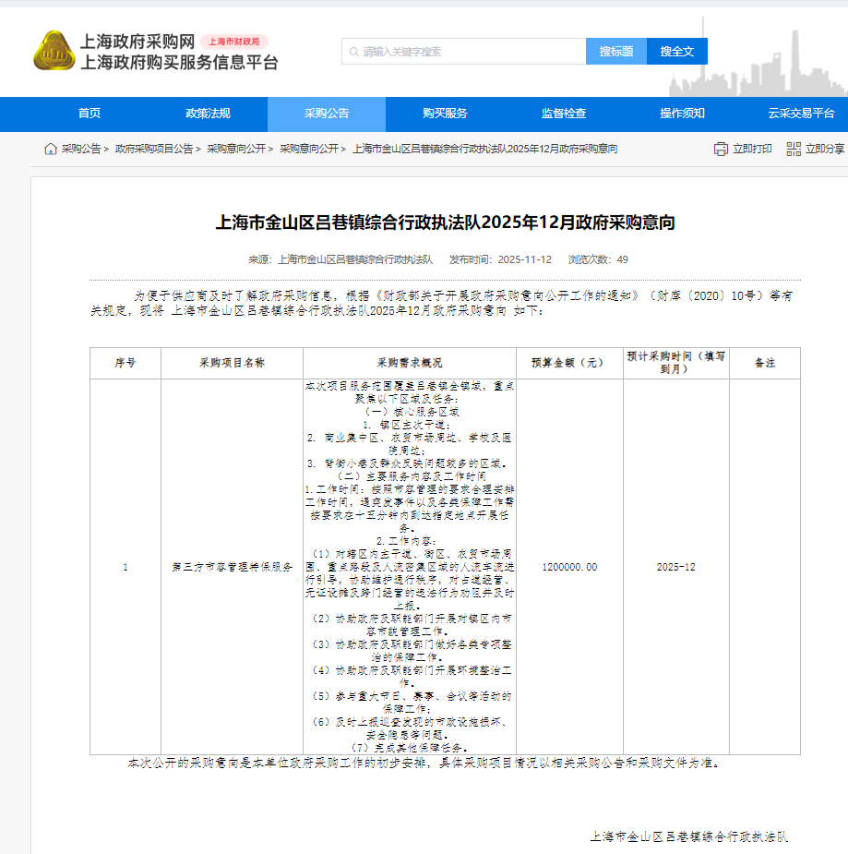Click the 上海市财政局 badge
Screen dimensions: 848x854
(x=233, y=42)
